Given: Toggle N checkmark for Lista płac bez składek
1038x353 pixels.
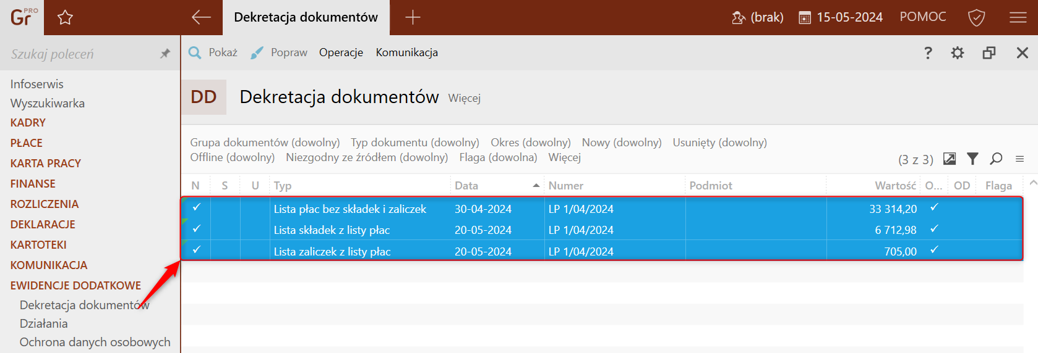Looking at the screenshot, I should [x=196, y=207].
